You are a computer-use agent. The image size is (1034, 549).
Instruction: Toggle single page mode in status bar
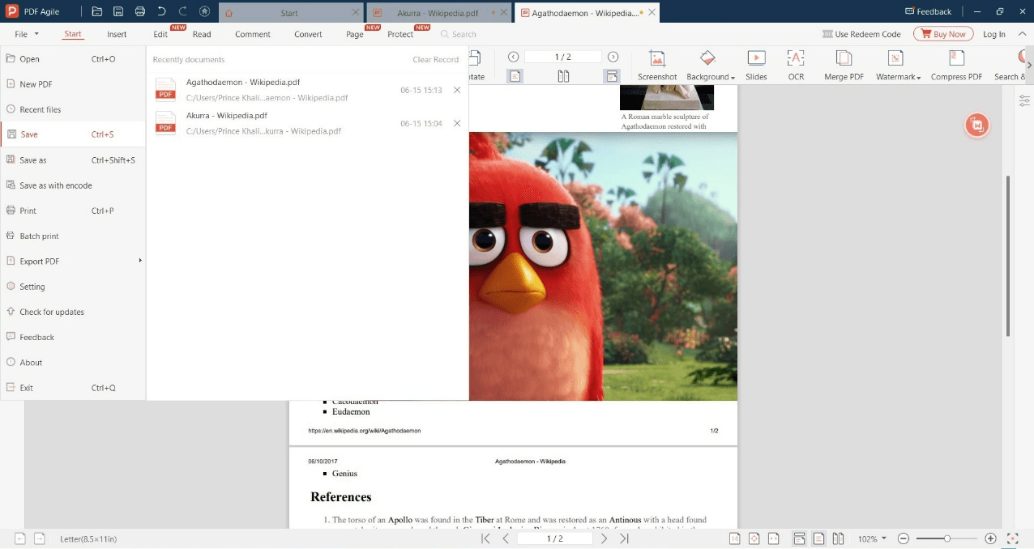tap(819, 538)
